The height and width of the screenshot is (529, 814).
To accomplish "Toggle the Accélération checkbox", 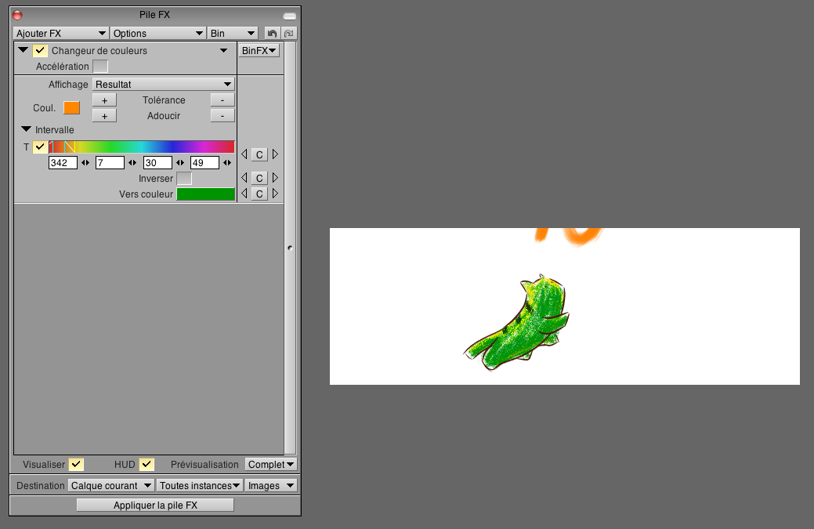I will (100, 67).
